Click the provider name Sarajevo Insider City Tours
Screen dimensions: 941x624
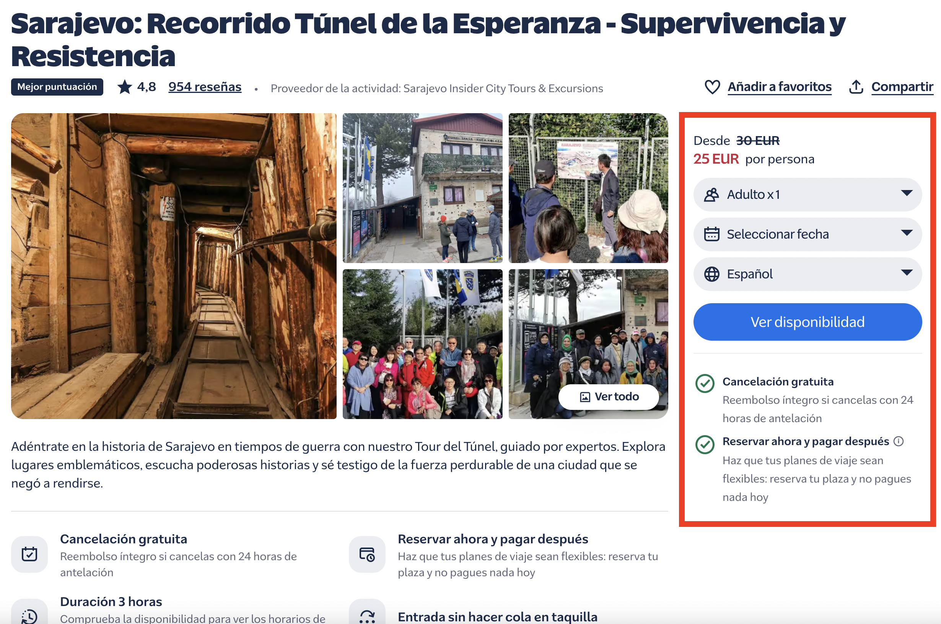click(503, 88)
